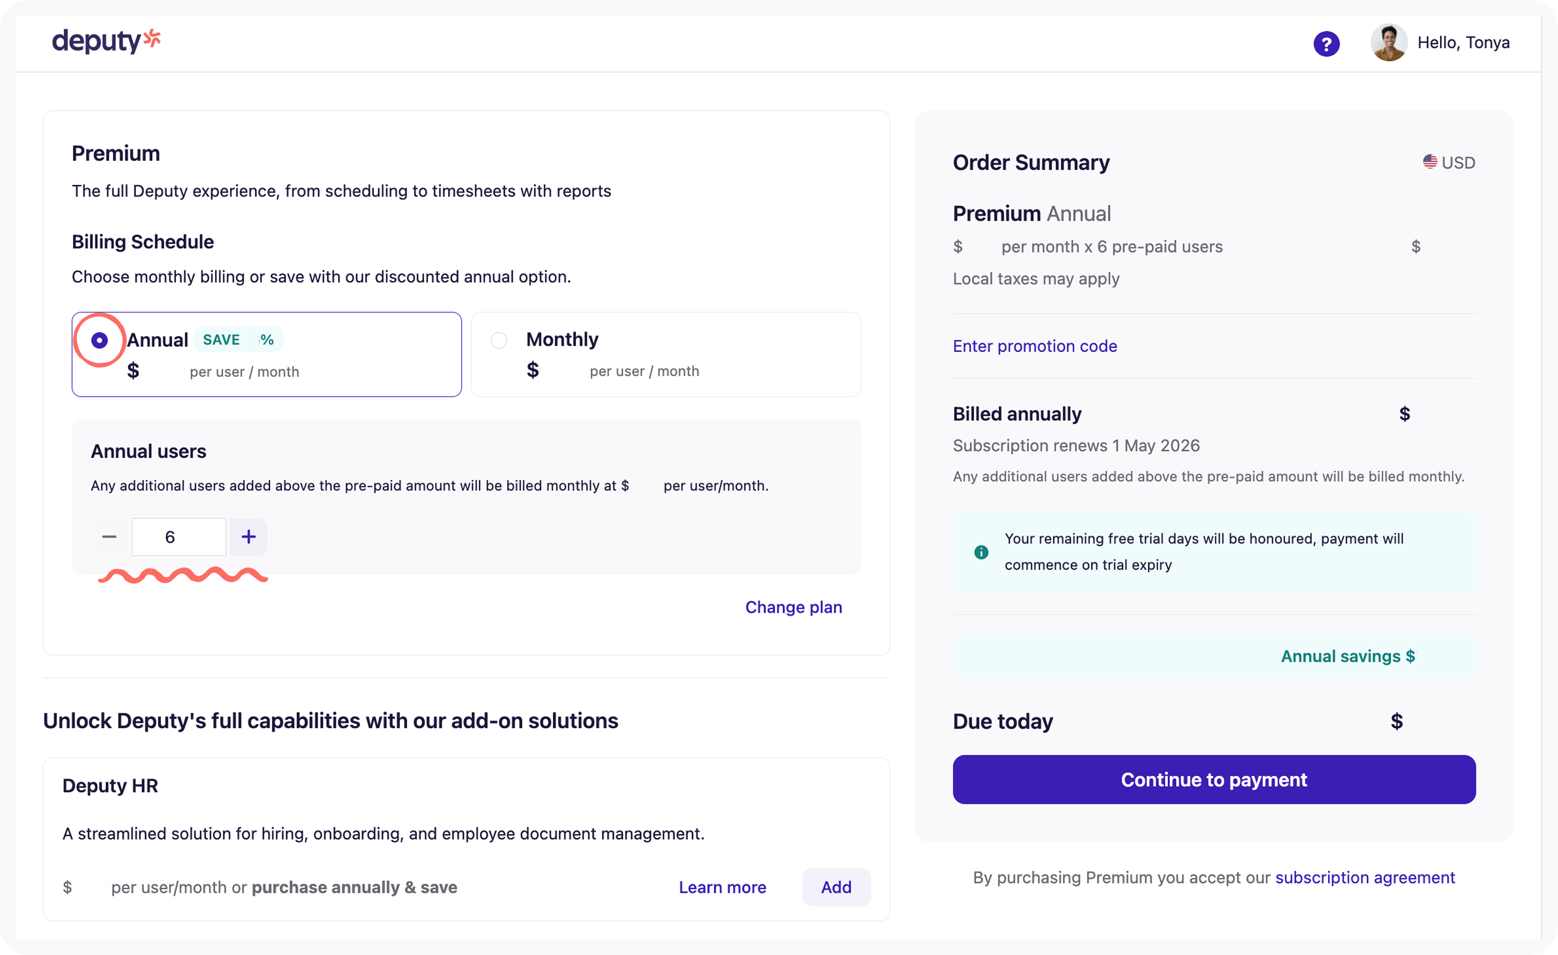Screen dimensions: 1558x955
Task: Click the SAVE % badge
Action: pos(238,340)
